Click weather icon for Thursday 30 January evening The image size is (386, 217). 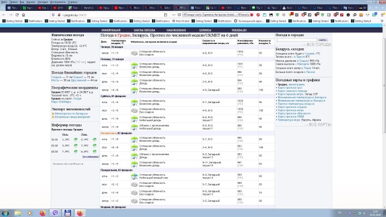[134, 53]
